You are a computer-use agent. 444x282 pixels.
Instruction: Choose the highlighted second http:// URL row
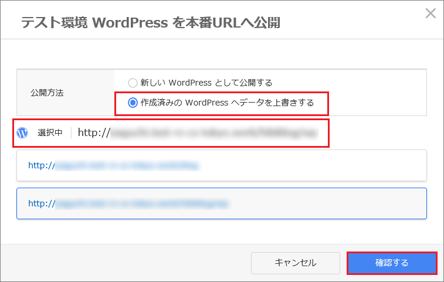tap(222, 203)
